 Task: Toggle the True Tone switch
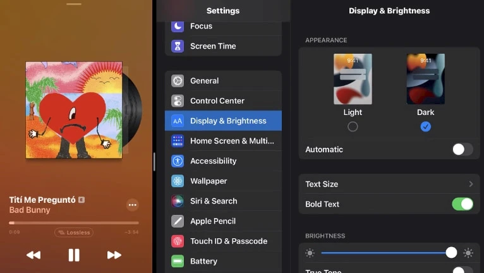pos(463,270)
